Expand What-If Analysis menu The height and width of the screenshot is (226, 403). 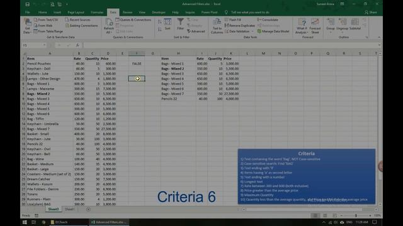[x=302, y=26]
